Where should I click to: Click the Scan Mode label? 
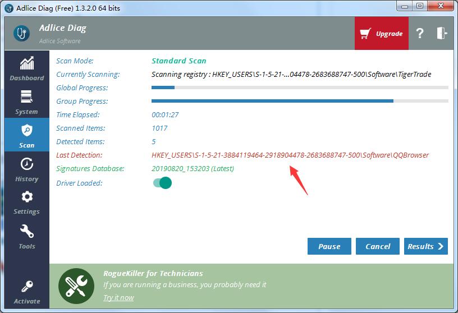pos(75,61)
